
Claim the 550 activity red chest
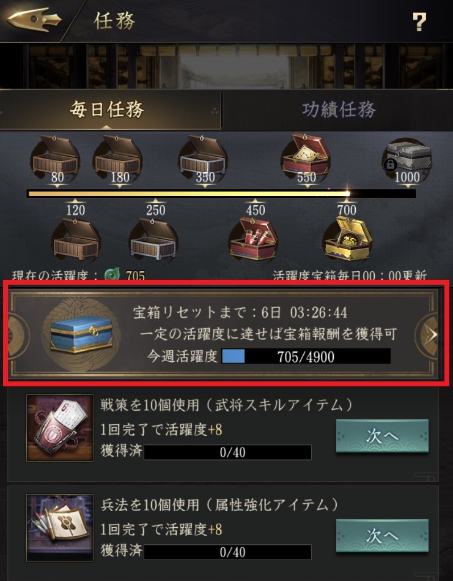[306, 156]
